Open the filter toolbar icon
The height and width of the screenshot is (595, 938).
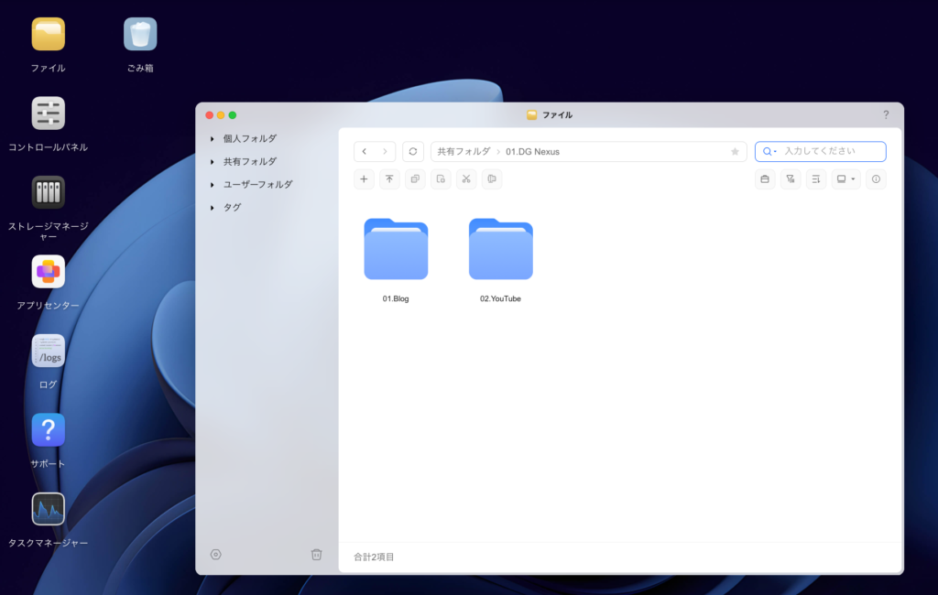[791, 178]
